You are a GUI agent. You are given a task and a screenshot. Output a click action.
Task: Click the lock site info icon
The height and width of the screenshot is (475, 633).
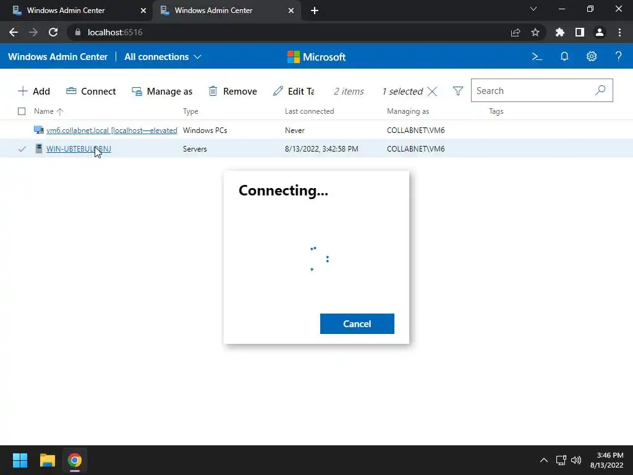(x=78, y=32)
